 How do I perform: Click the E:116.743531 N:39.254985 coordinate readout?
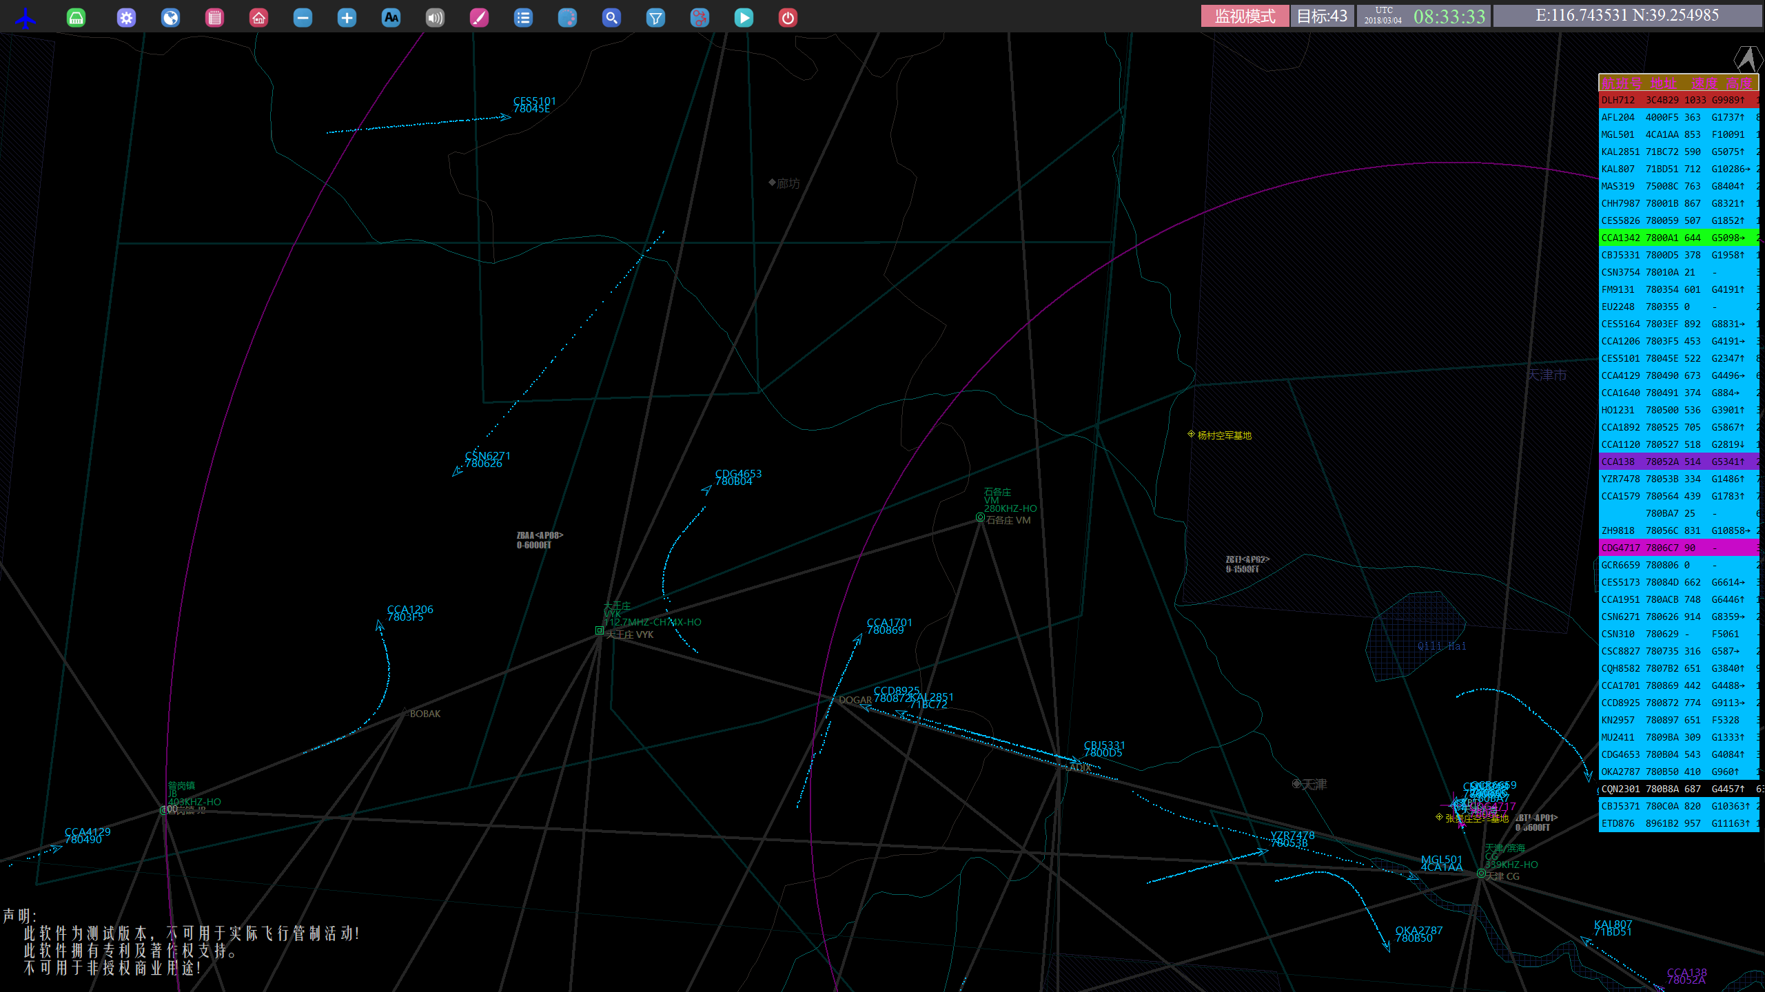pos(1627,16)
